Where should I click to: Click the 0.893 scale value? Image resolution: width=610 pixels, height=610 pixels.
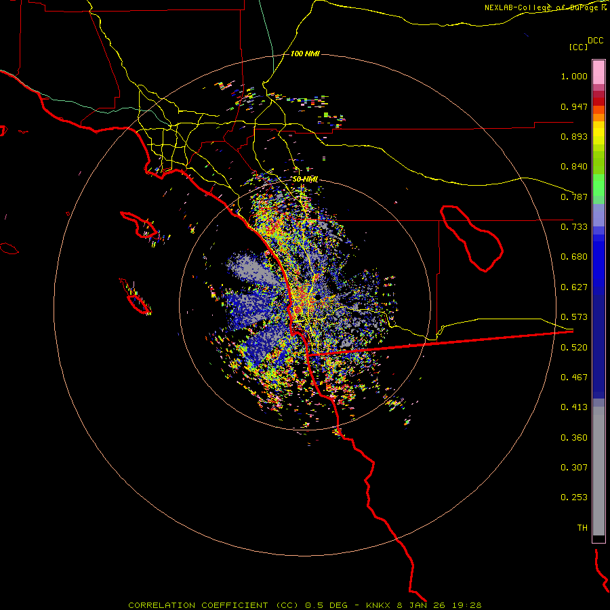pyautogui.click(x=574, y=136)
